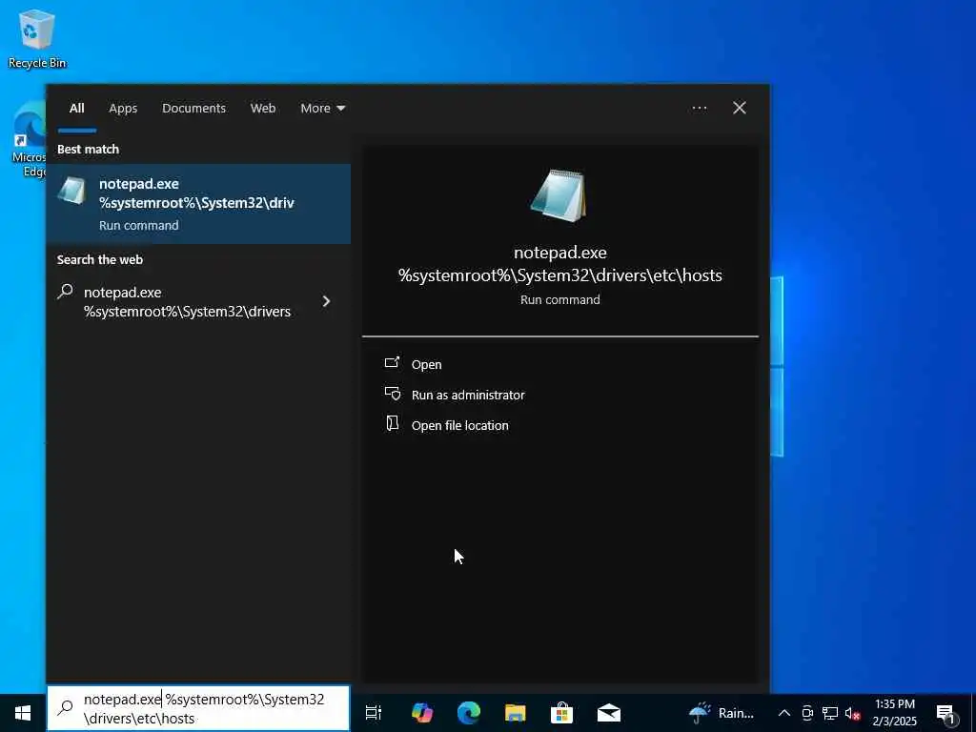Image resolution: width=976 pixels, height=732 pixels.
Task: Expand the More filters dropdown
Action: 322,109
